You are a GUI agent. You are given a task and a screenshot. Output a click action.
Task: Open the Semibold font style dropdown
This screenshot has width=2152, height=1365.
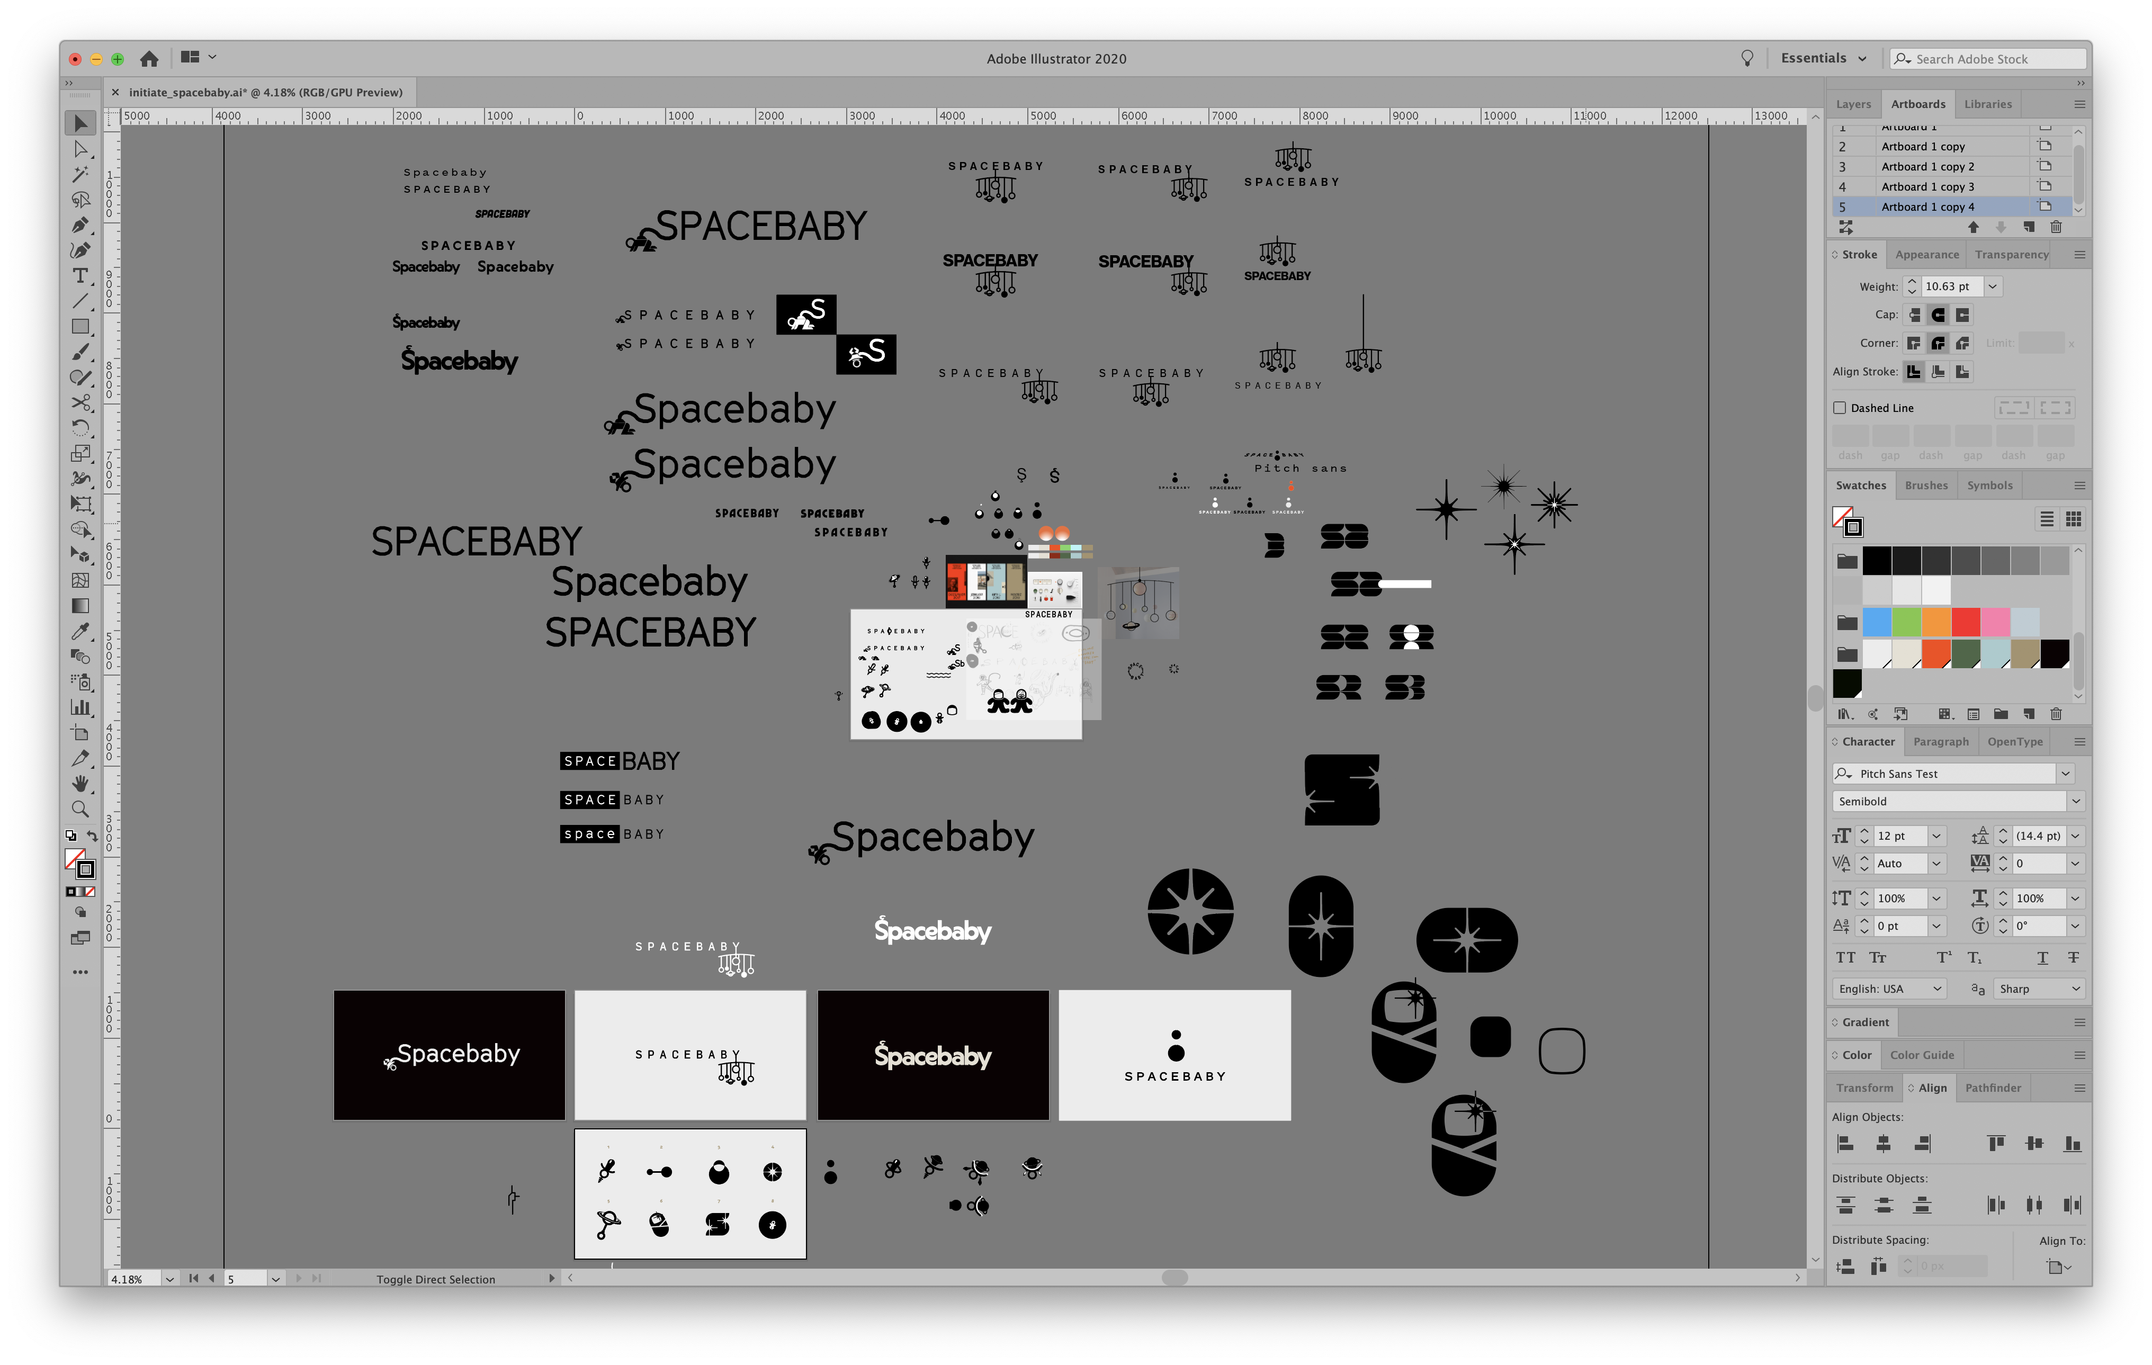coord(2075,801)
